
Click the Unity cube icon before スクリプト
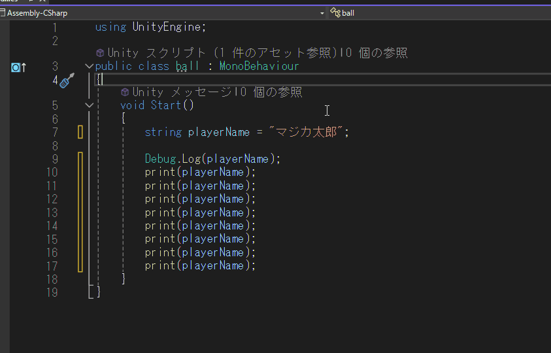point(100,53)
